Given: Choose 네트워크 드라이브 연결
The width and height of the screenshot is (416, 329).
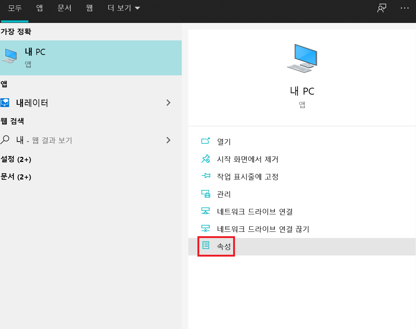Looking at the screenshot, I should 302,211.
